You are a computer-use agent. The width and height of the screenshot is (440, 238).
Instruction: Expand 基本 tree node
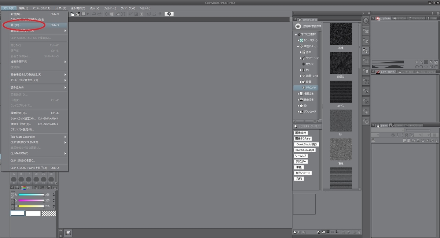pyautogui.click(x=301, y=52)
